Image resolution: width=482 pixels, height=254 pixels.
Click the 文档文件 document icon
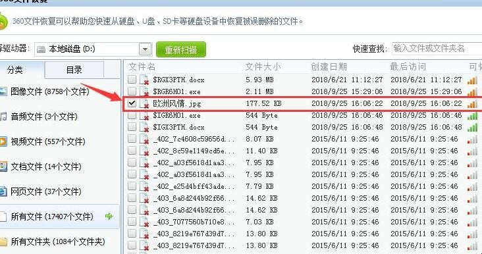3,166
